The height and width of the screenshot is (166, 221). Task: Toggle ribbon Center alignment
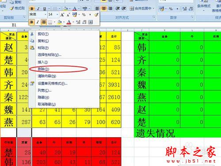(x=104, y=8)
